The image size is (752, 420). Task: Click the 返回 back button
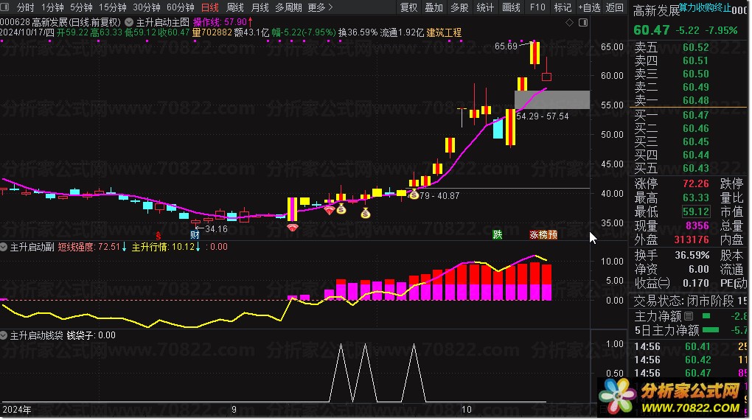(614, 7)
